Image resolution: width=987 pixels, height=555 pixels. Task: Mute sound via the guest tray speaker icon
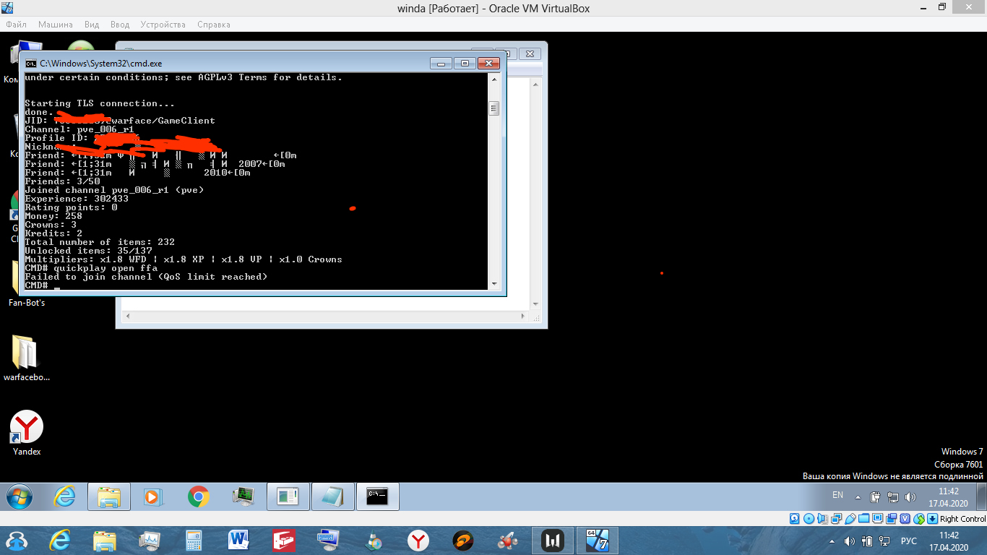click(910, 496)
